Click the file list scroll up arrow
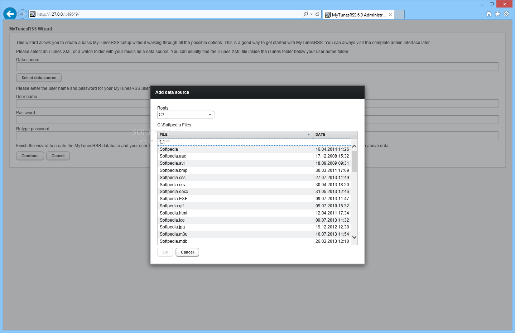Image resolution: width=515 pixels, height=333 pixels. tap(354, 146)
